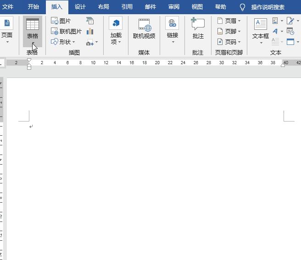Image resolution: width=301 pixels, height=260 pixels.
Task: Click the 媒体 group label
Action: [x=144, y=52]
